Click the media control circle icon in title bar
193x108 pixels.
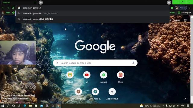click(x=169, y=2)
